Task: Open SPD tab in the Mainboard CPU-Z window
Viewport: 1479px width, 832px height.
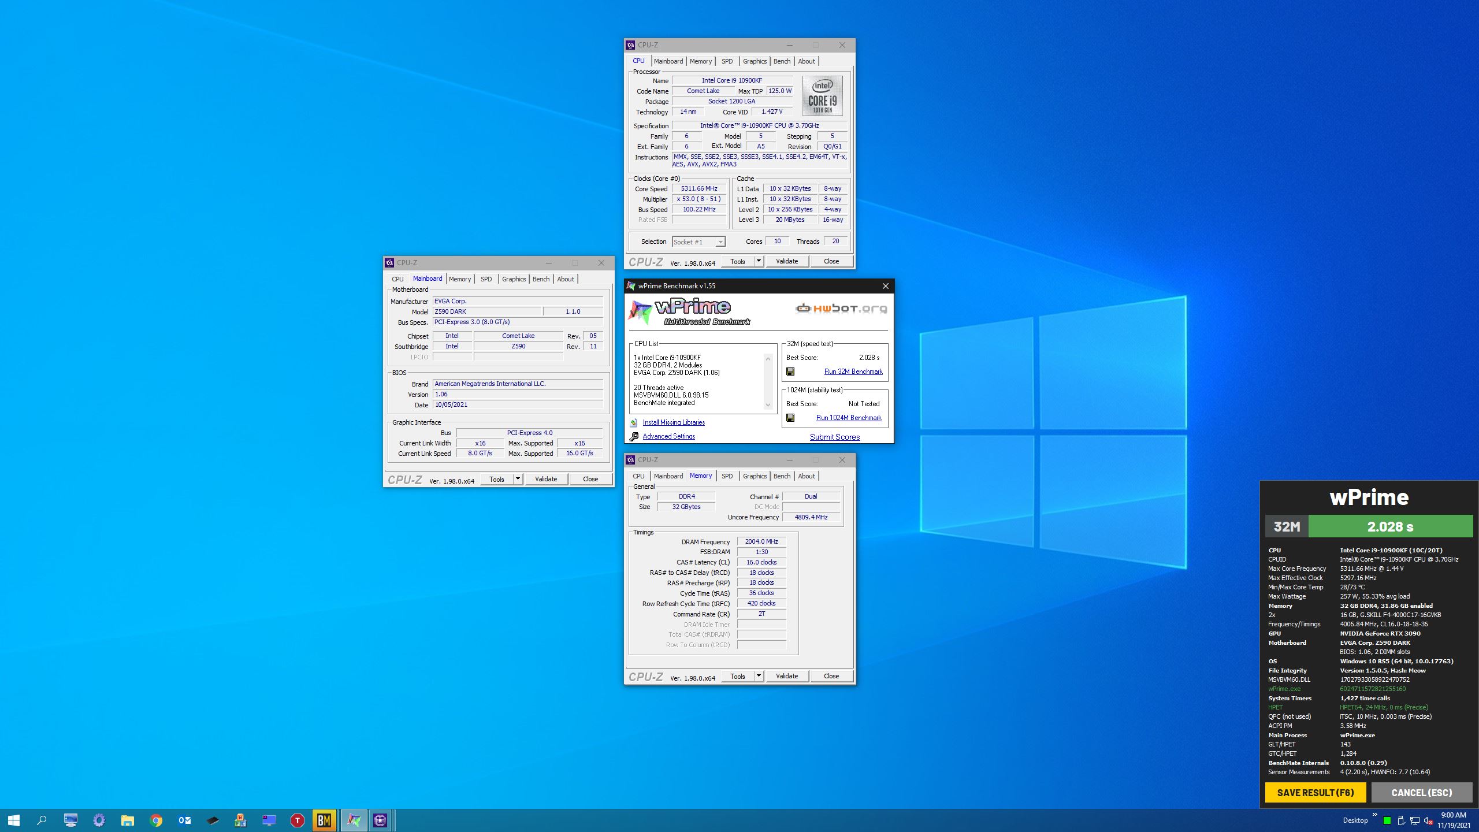Action: coord(486,279)
